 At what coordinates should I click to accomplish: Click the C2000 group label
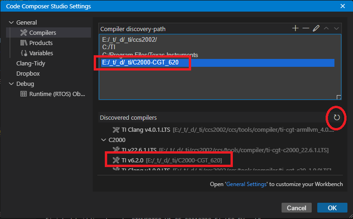click(117, 140)
